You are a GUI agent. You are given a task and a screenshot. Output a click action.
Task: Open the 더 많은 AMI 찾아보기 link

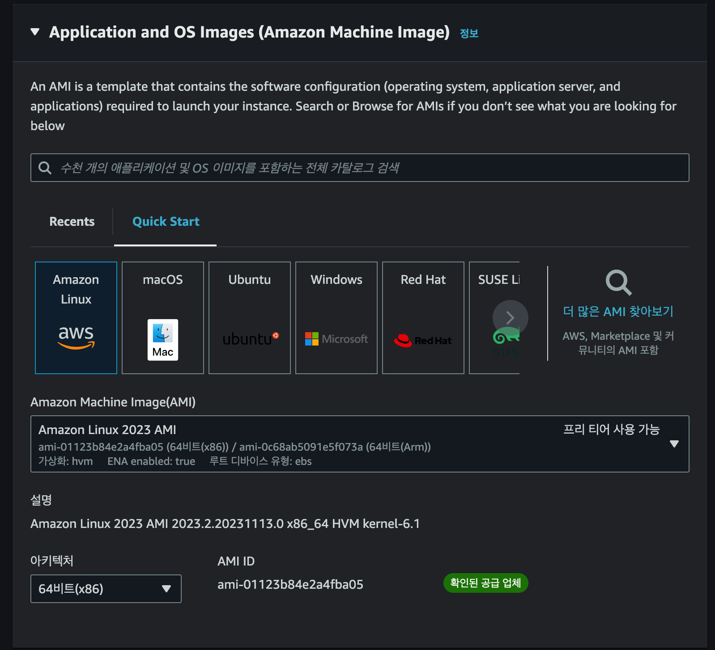point(618,311)
